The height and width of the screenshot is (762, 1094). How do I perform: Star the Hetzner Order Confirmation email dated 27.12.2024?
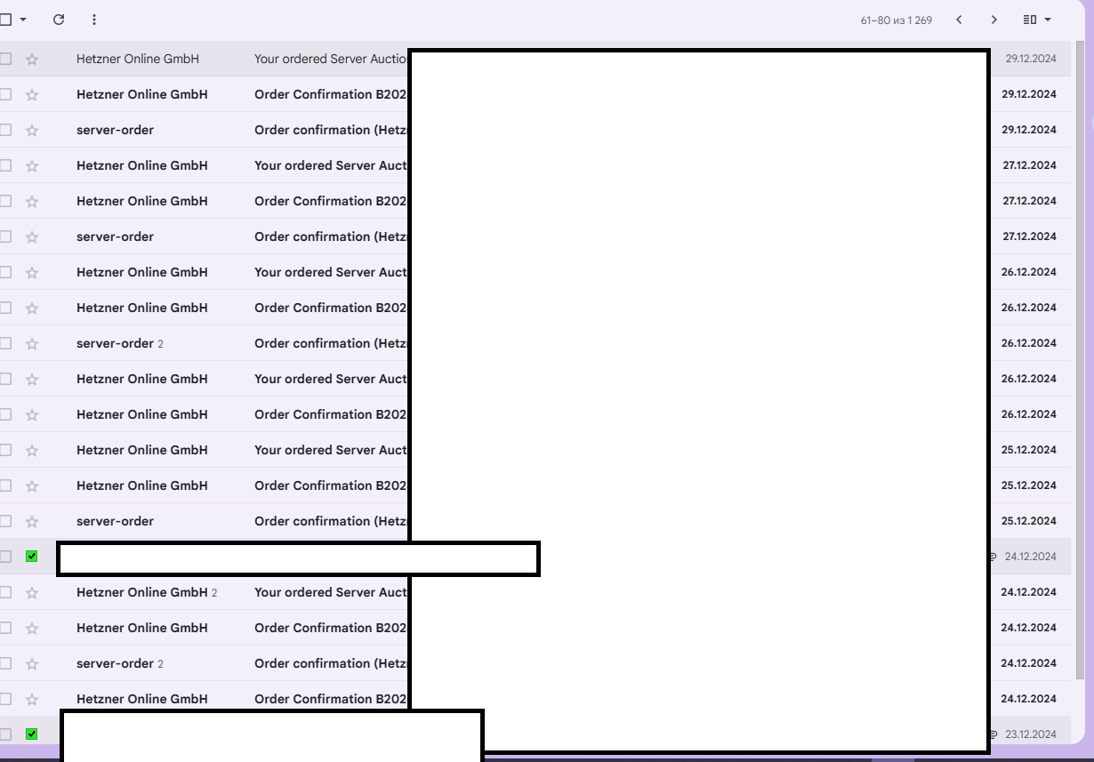point(32,201)
